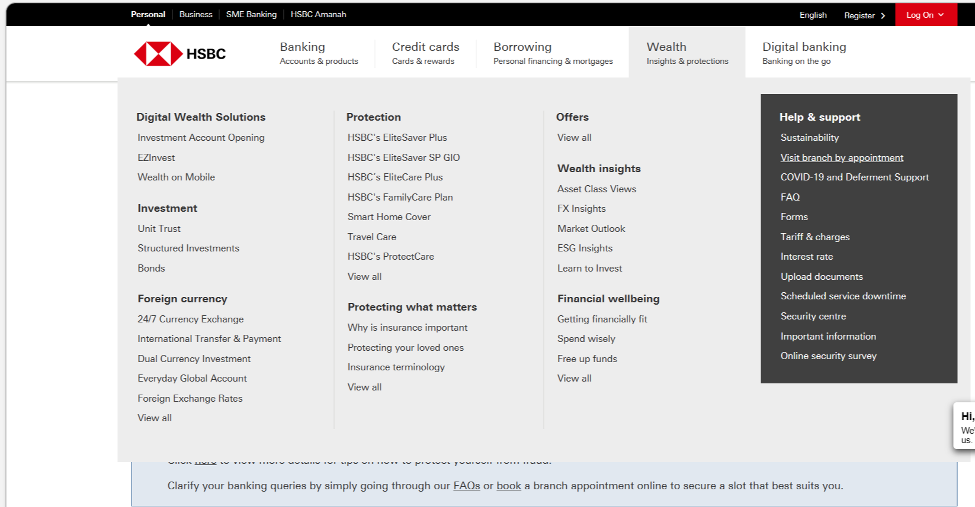Select Travel Care

tap(371, 237)
